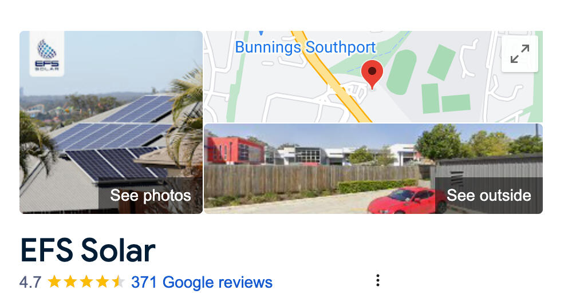
Task: Click the partial blue pin above Bunnings label
Action: pyautogui.click(x=261, y=33)
